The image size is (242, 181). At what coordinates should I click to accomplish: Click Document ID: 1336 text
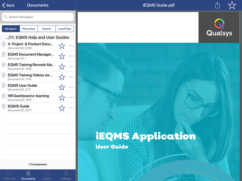[20, 69]
